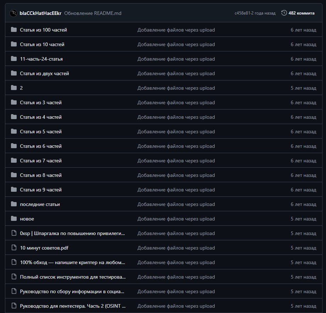
Task: Click folder icon of folder named 2
Action: [14, 88]
